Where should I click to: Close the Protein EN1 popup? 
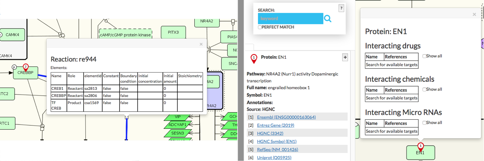tap(474, 14)
